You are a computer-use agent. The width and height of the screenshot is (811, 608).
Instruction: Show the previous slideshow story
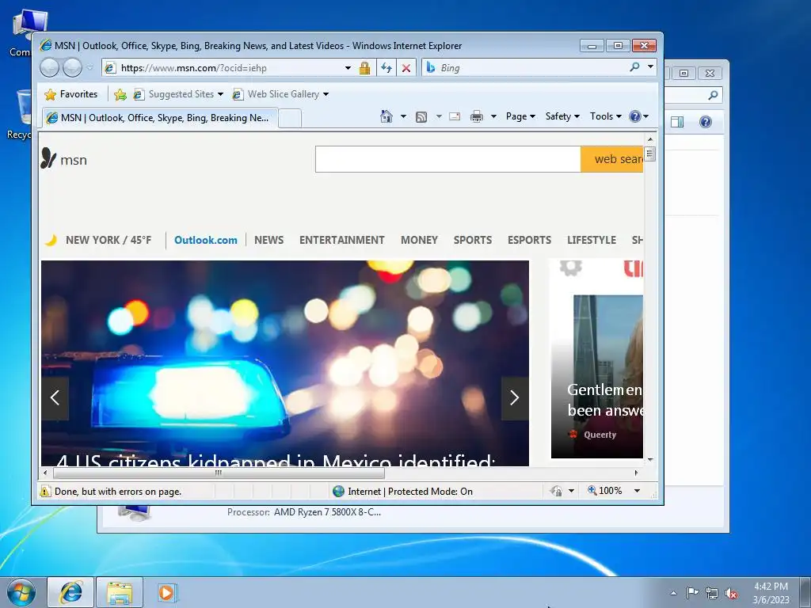[x=55, y=398]
